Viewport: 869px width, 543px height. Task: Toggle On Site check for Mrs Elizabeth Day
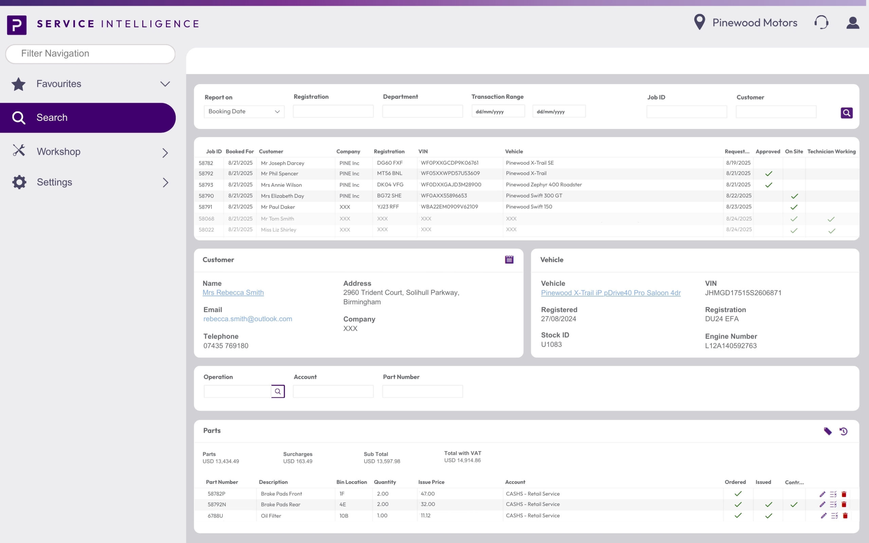(x=794, y=196)
